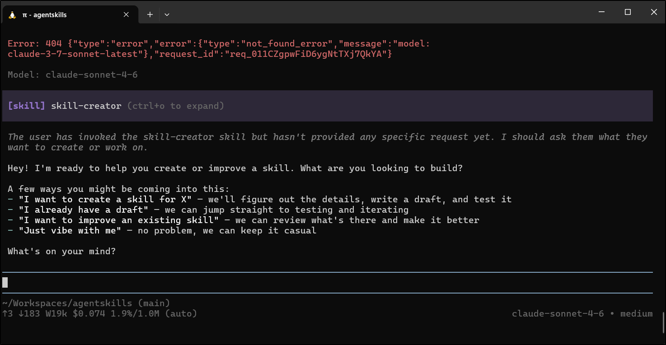Close the terminal window
666x345 pixels.
[x=653, y=12]
